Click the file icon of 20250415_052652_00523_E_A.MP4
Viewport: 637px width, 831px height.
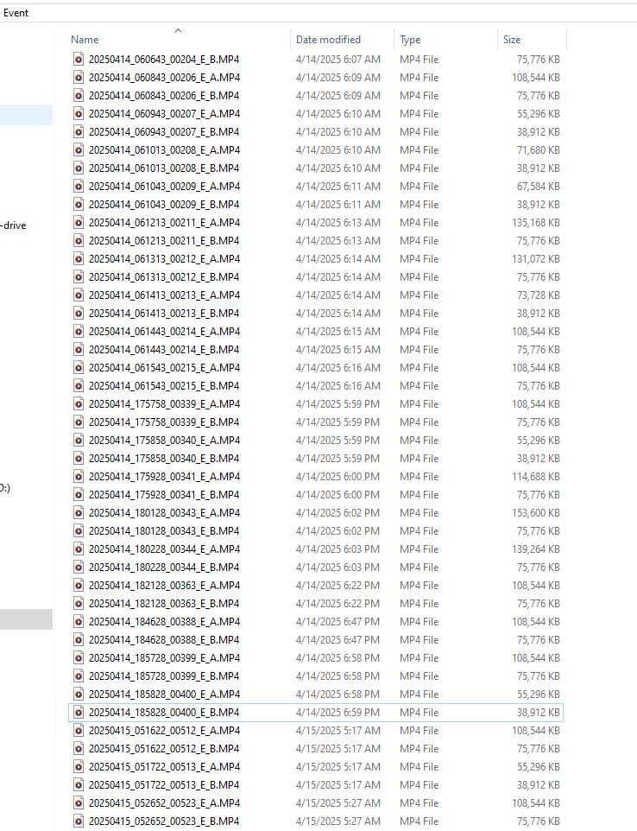pos(79,802)
